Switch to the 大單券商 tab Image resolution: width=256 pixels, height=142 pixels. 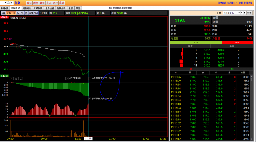(x=38, y=8)
